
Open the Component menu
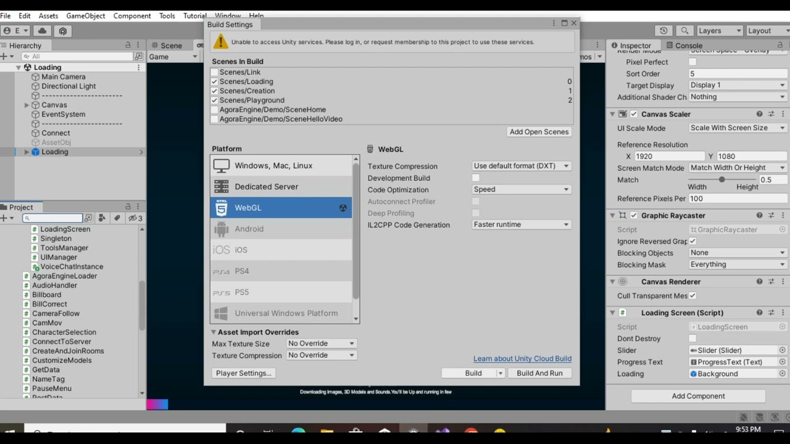[x=132, y=15]
